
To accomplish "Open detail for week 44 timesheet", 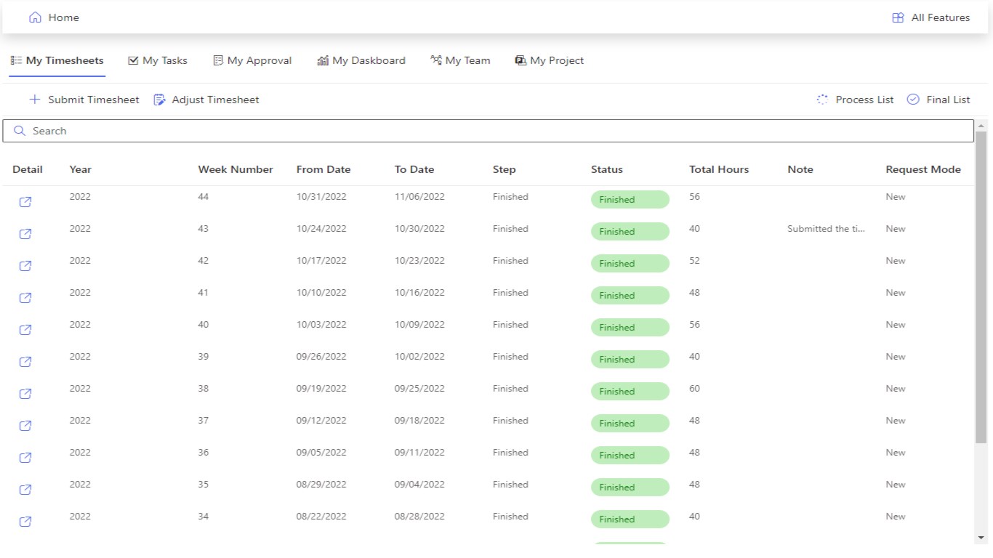I will point(25,202).
